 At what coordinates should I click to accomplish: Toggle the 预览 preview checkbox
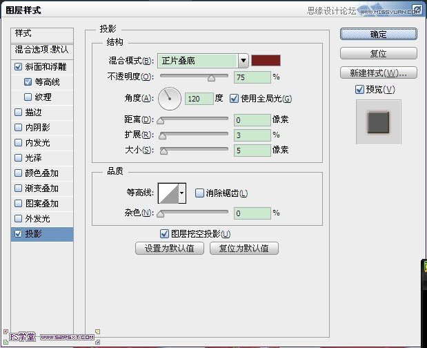click(359, 89)
